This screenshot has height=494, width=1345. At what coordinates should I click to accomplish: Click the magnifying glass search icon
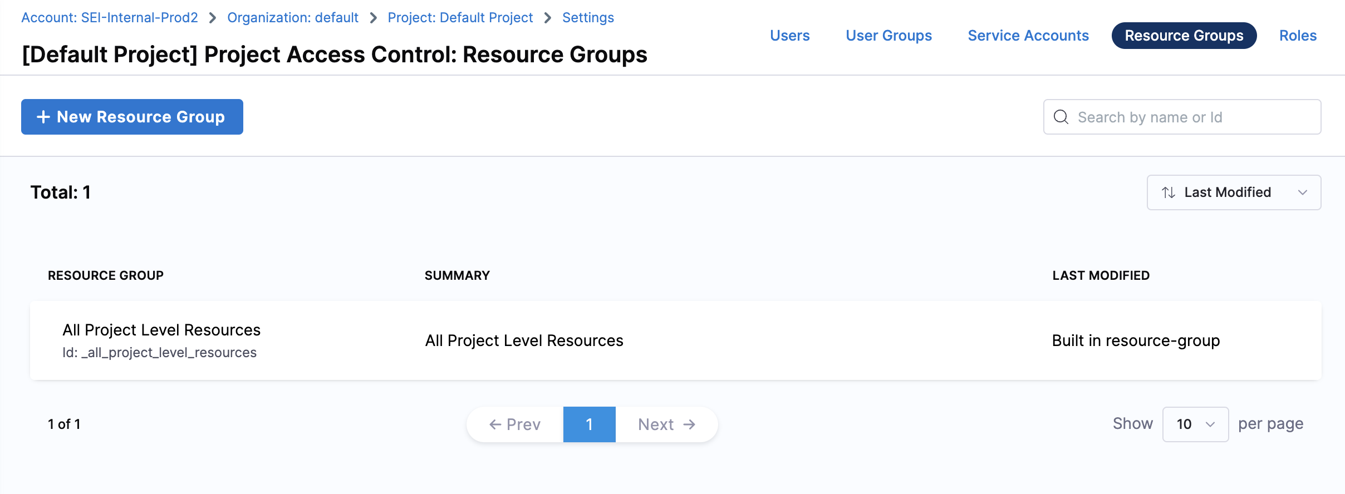pos(1061,117)
